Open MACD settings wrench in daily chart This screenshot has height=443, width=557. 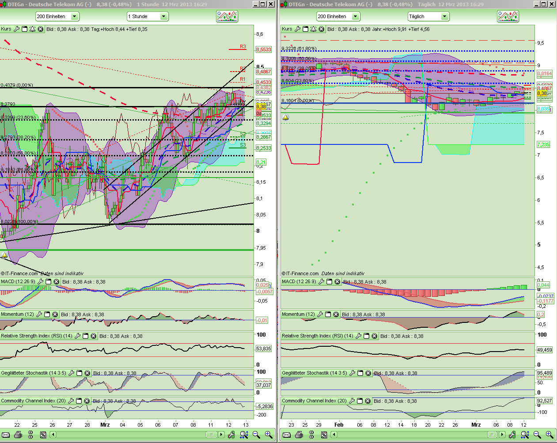[321, 282]
